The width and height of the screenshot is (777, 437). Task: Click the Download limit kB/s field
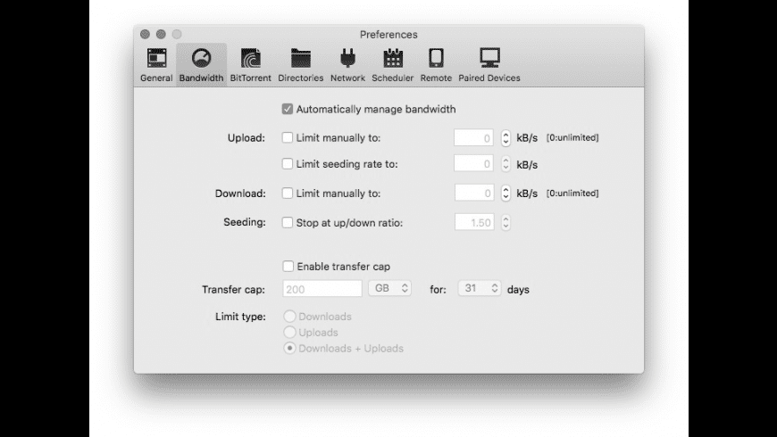(474, 193)
